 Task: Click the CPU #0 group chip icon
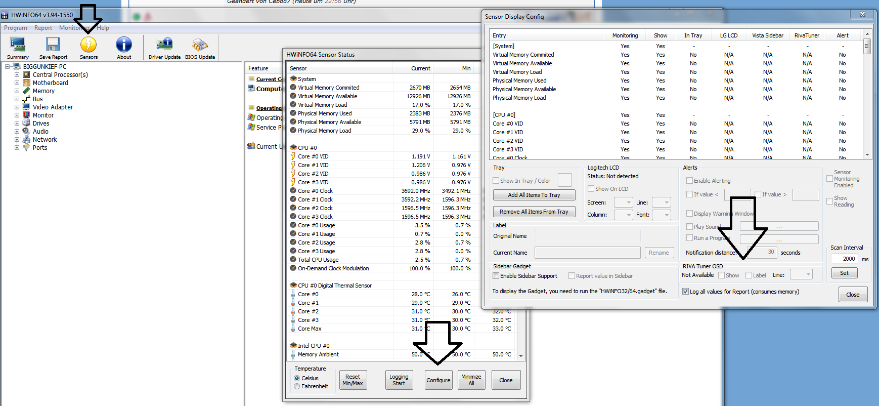293,148
